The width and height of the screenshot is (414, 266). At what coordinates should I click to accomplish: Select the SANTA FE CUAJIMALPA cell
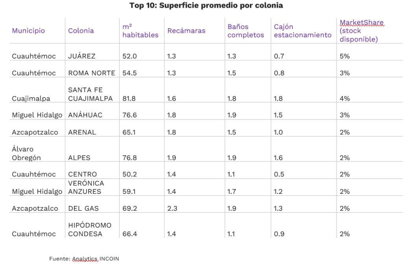[89, 95]
